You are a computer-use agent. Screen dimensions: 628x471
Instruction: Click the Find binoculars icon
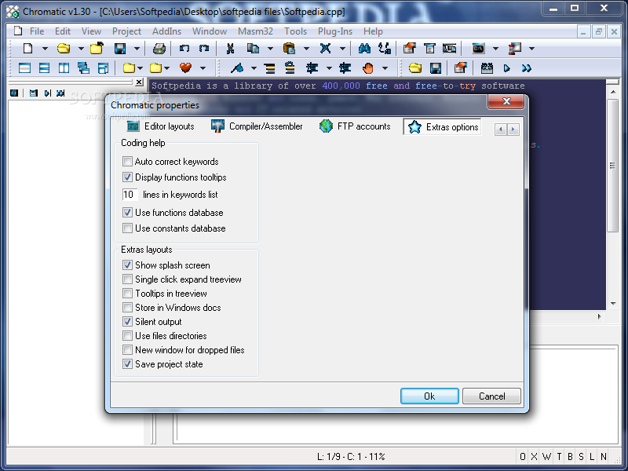point(364,49)
